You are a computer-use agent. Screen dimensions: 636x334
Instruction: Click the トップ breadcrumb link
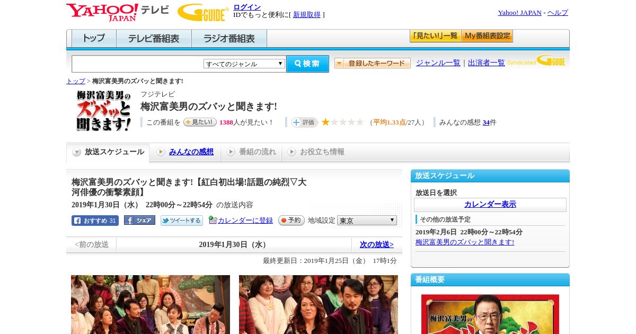(76, 81)
